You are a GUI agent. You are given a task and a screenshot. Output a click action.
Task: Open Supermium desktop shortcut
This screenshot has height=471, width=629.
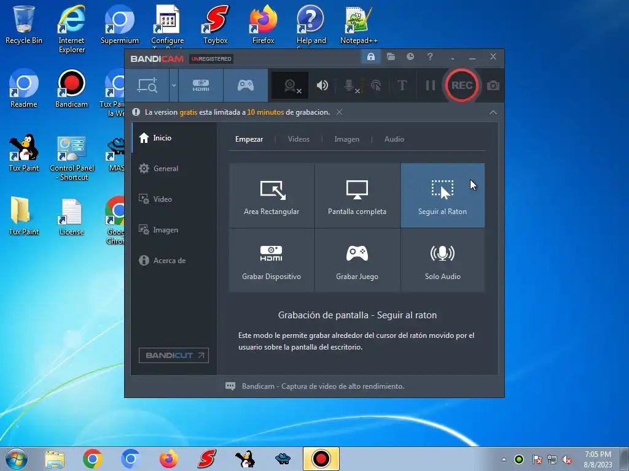(120, 25)
